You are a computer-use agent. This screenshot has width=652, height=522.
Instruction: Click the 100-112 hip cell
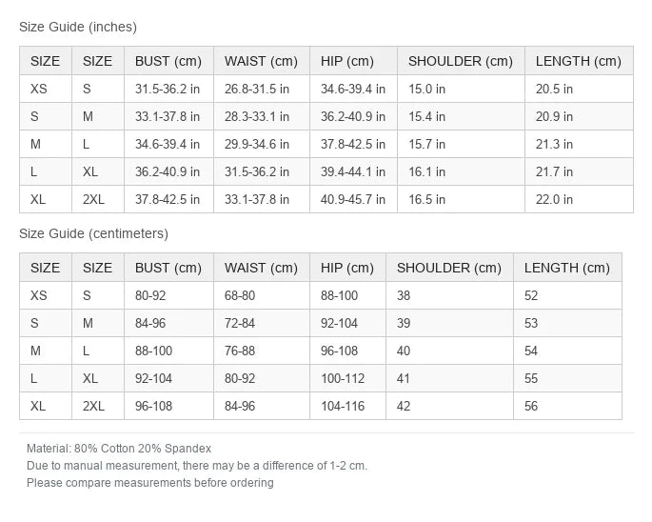pyautogui.click(x=347, y=378)
